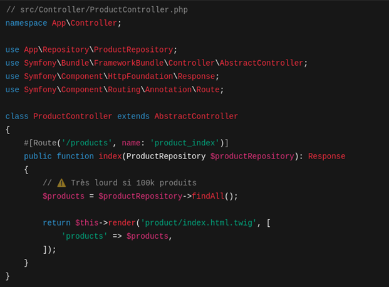The image size is (389, 287).
Task: Click the index function name
Action: (x=110, y=156)
